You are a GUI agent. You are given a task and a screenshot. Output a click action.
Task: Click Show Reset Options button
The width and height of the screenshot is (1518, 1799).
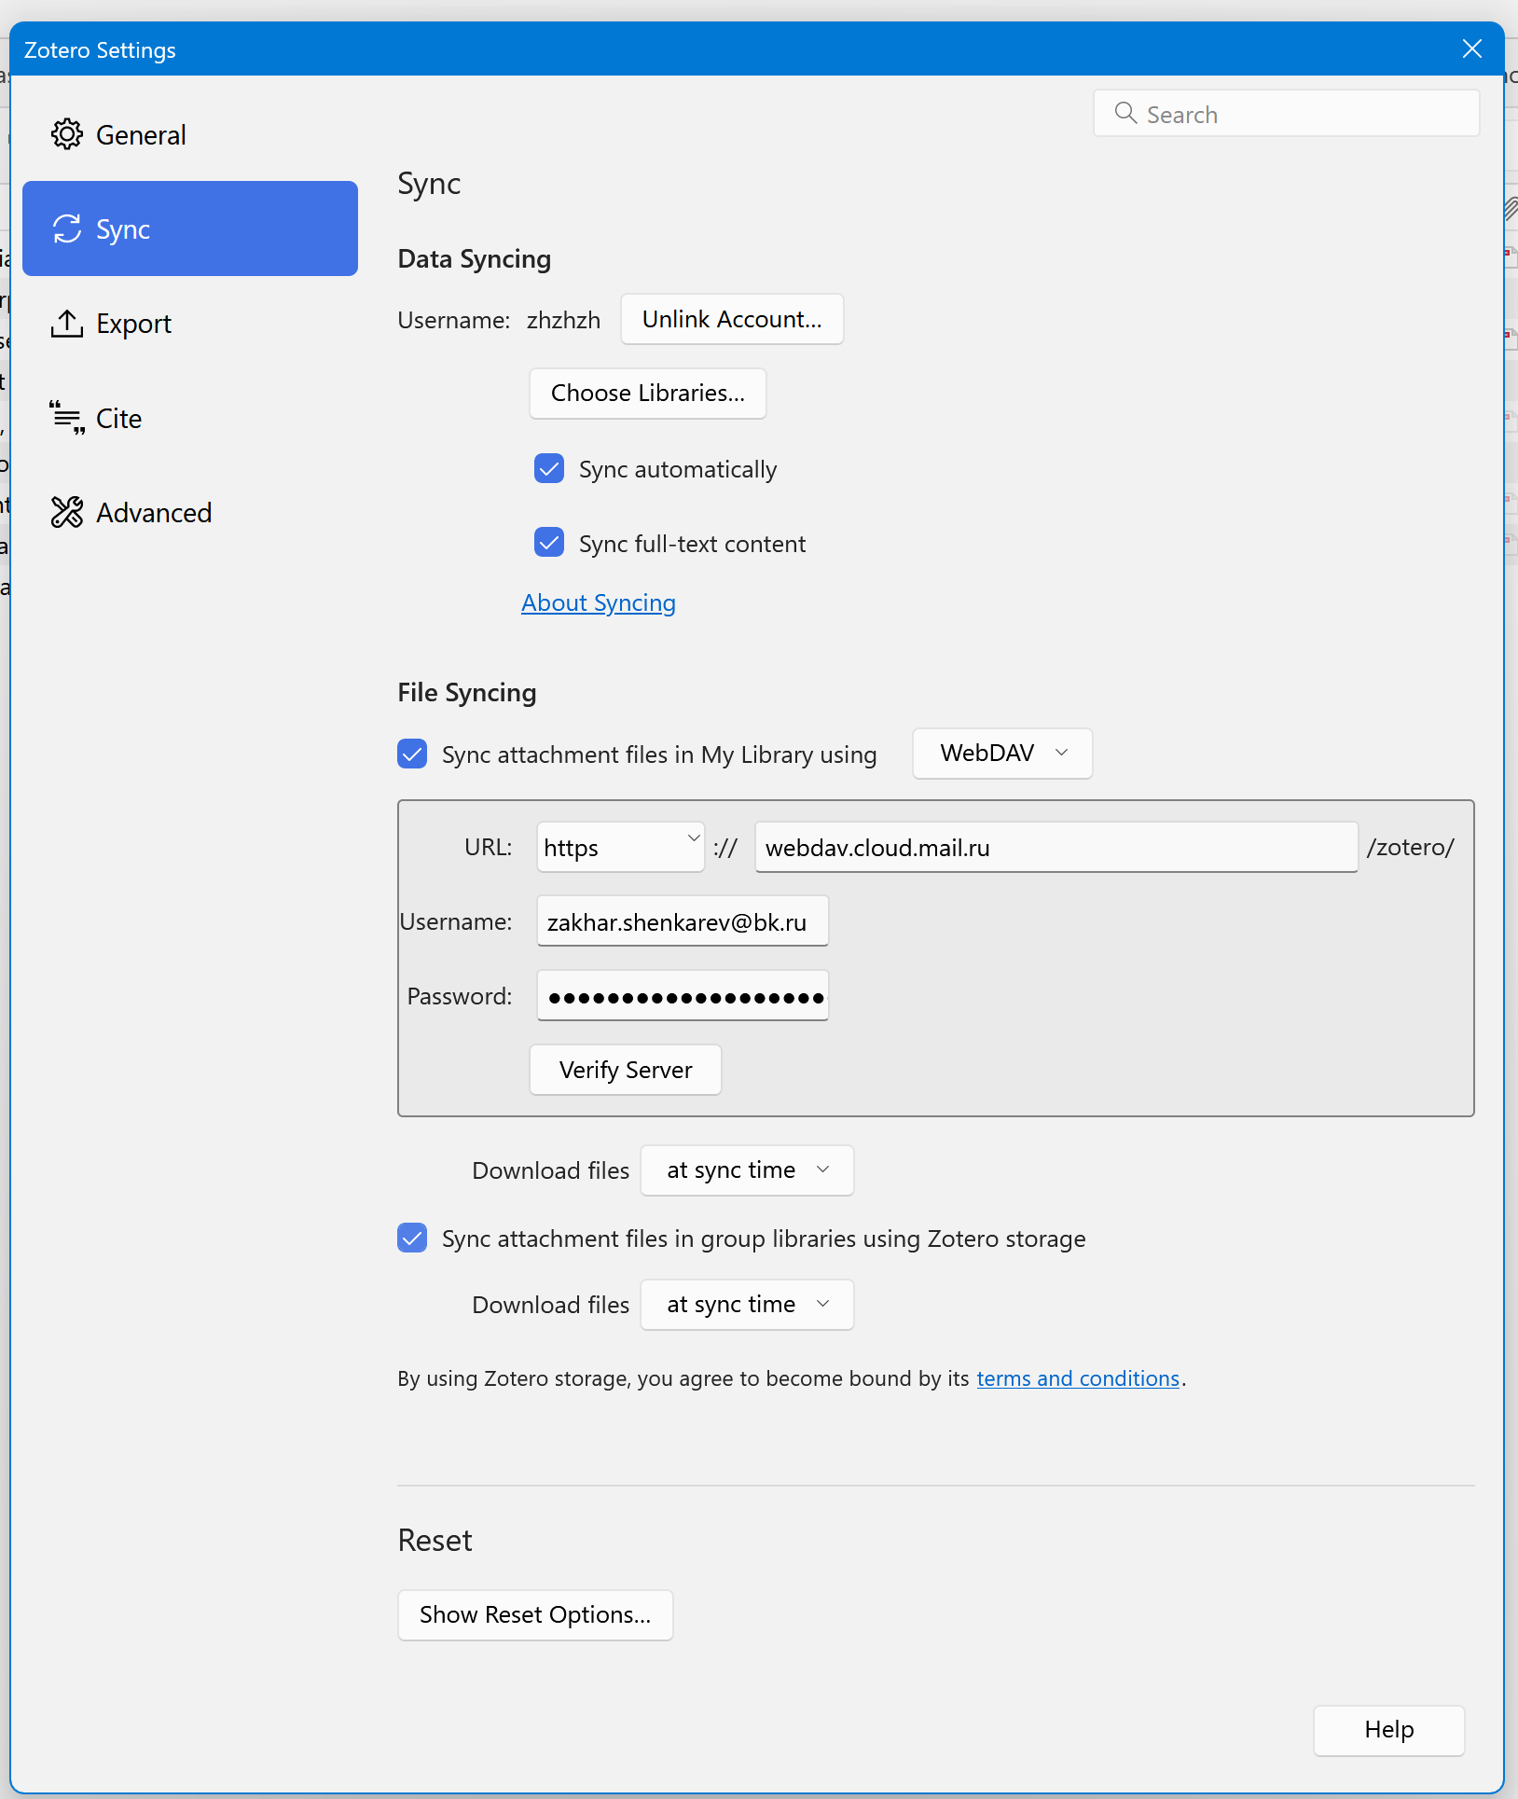535,1614
